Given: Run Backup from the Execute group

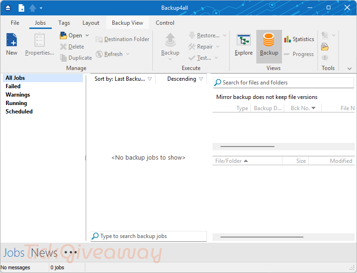Looking at the screenshot, I should pyautogui.click(x=170, y=44).
